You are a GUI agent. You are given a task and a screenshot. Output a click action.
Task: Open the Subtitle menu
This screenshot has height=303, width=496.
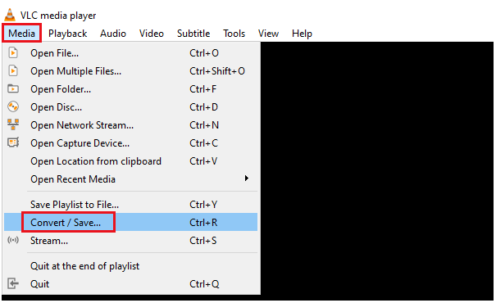193,34
